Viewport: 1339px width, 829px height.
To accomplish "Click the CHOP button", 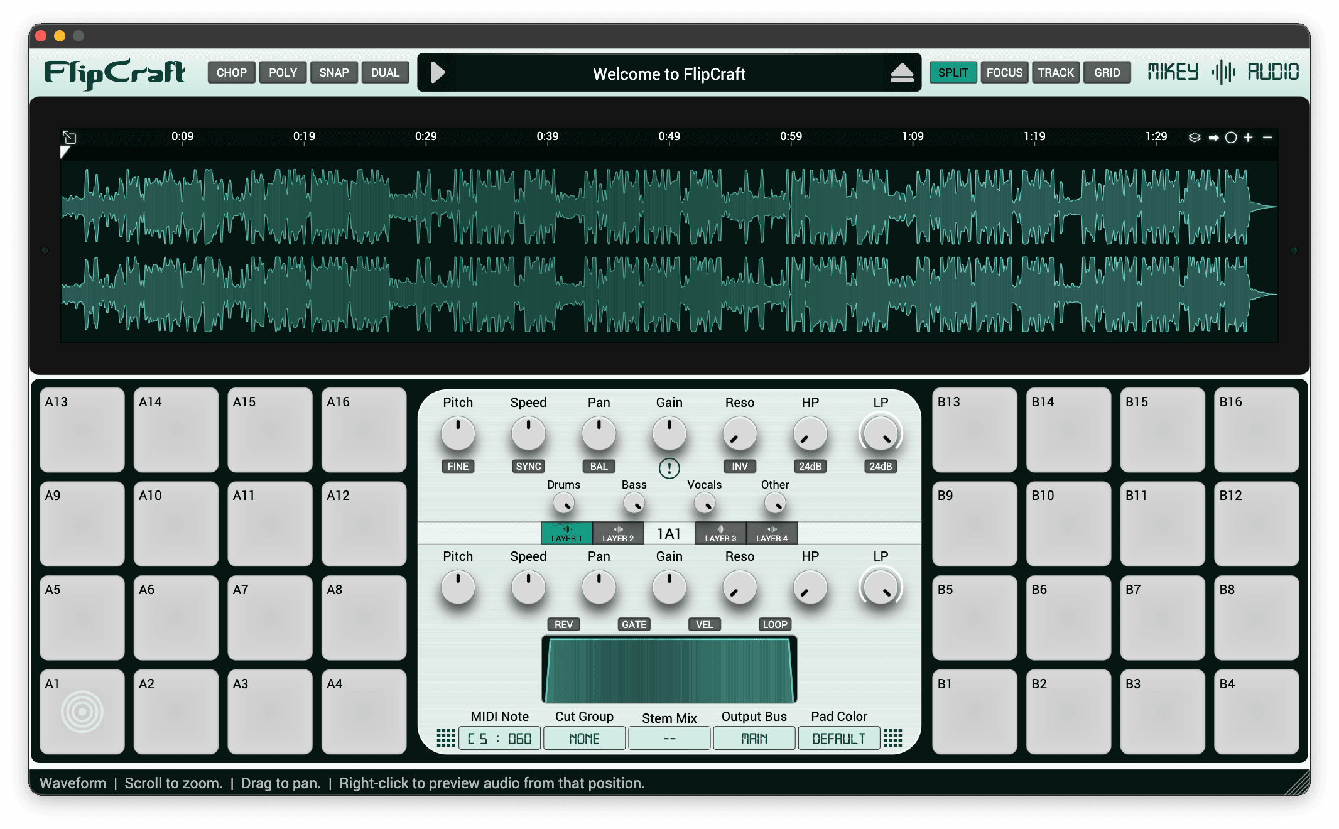I will tap(231, 73).
